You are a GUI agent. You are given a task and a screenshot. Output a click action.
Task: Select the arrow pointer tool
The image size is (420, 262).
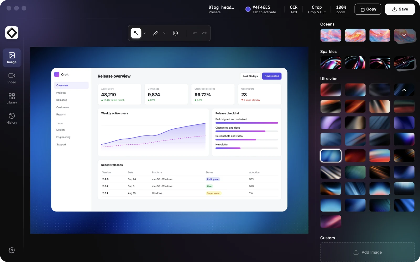coord(136,33)
